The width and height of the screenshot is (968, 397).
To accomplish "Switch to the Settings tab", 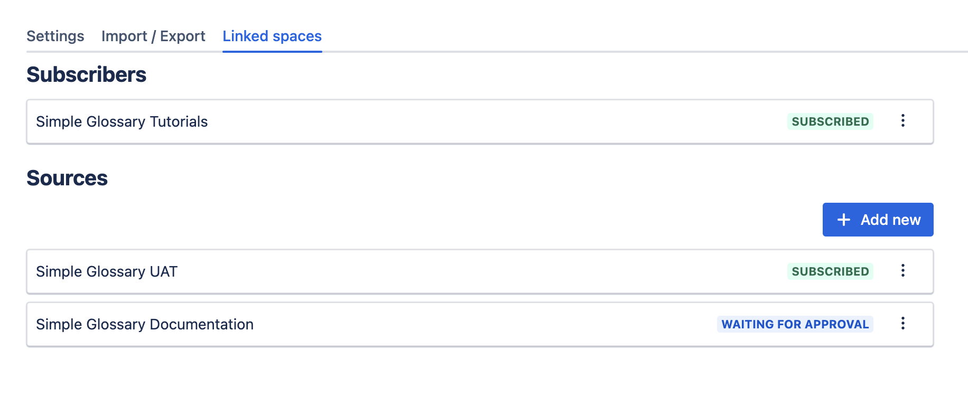I will [55, 36].
